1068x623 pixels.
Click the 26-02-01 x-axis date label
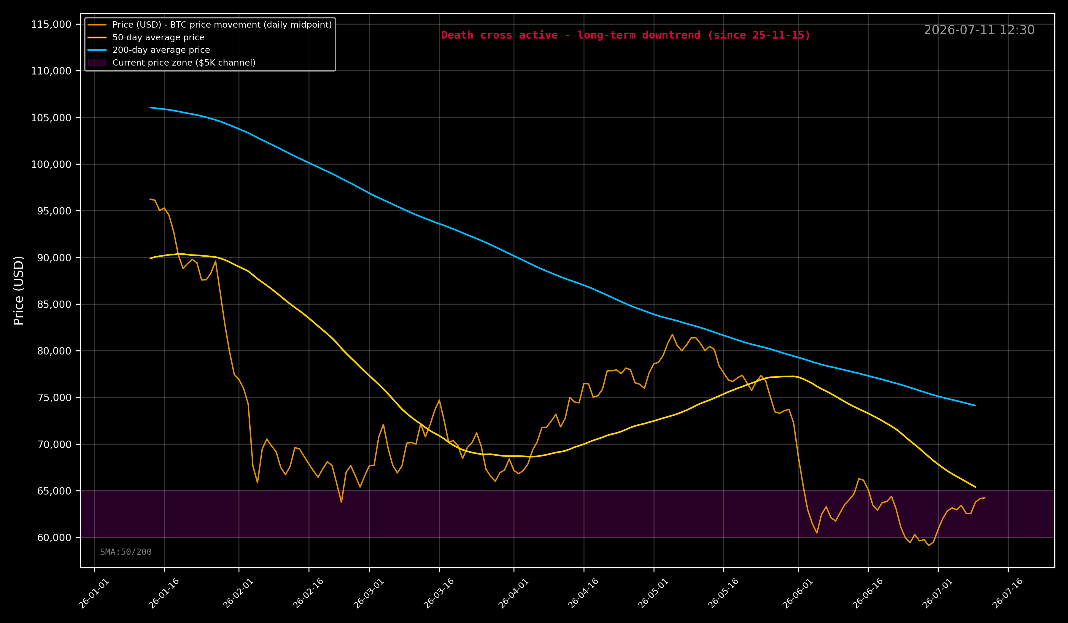click(238, 593)
